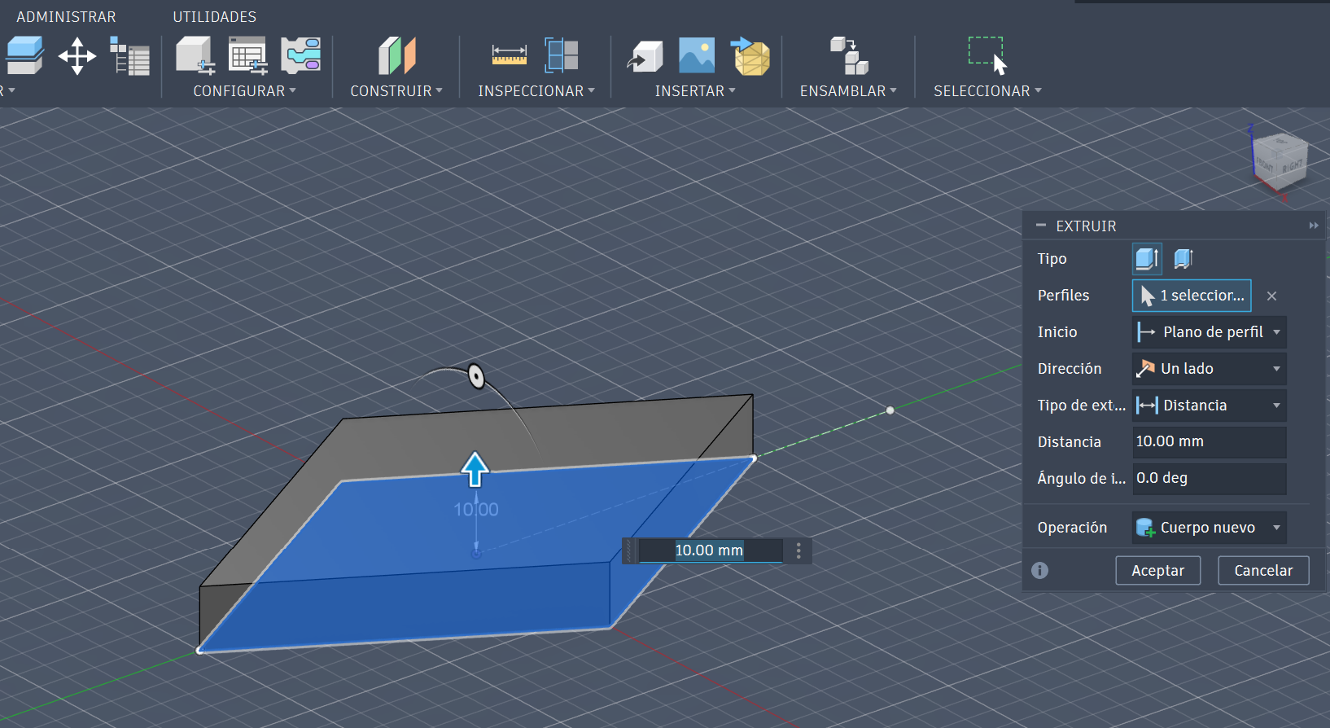The image size is (1330, 728).
Task: Click the ViewCube in the viewport corner
Action: tap(1279, 161)
